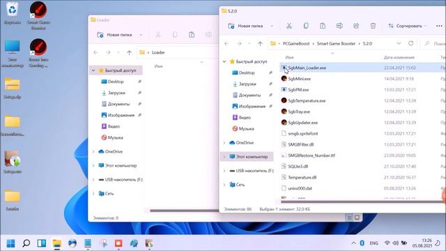Go up one level in 5.2.0 window

click(x=260, y=43)
